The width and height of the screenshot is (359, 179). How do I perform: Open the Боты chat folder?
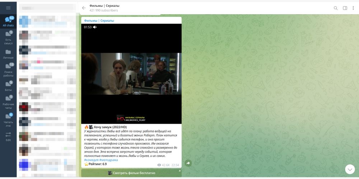[x=8, y=86]
